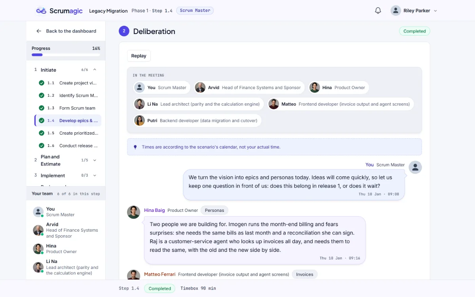
Task: Click Matteo's photo in the meeting attendee chips
Action: click(x=274, y=104)
